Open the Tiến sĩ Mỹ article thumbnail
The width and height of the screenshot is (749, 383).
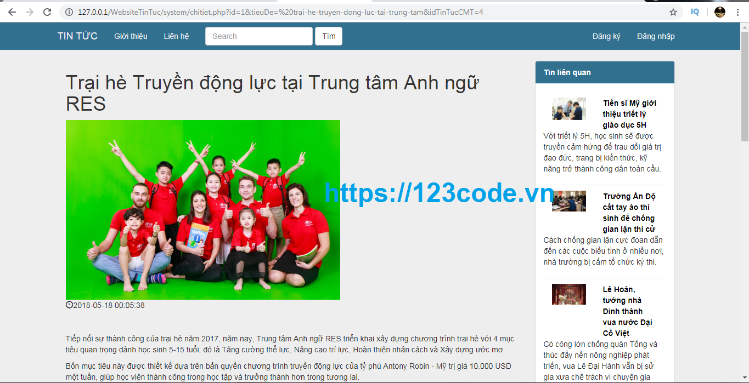coord(569,108)
